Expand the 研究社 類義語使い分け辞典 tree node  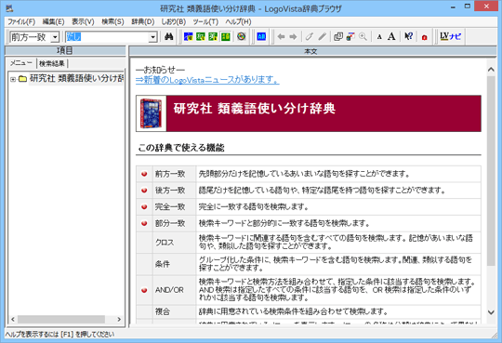coord(13,79)
